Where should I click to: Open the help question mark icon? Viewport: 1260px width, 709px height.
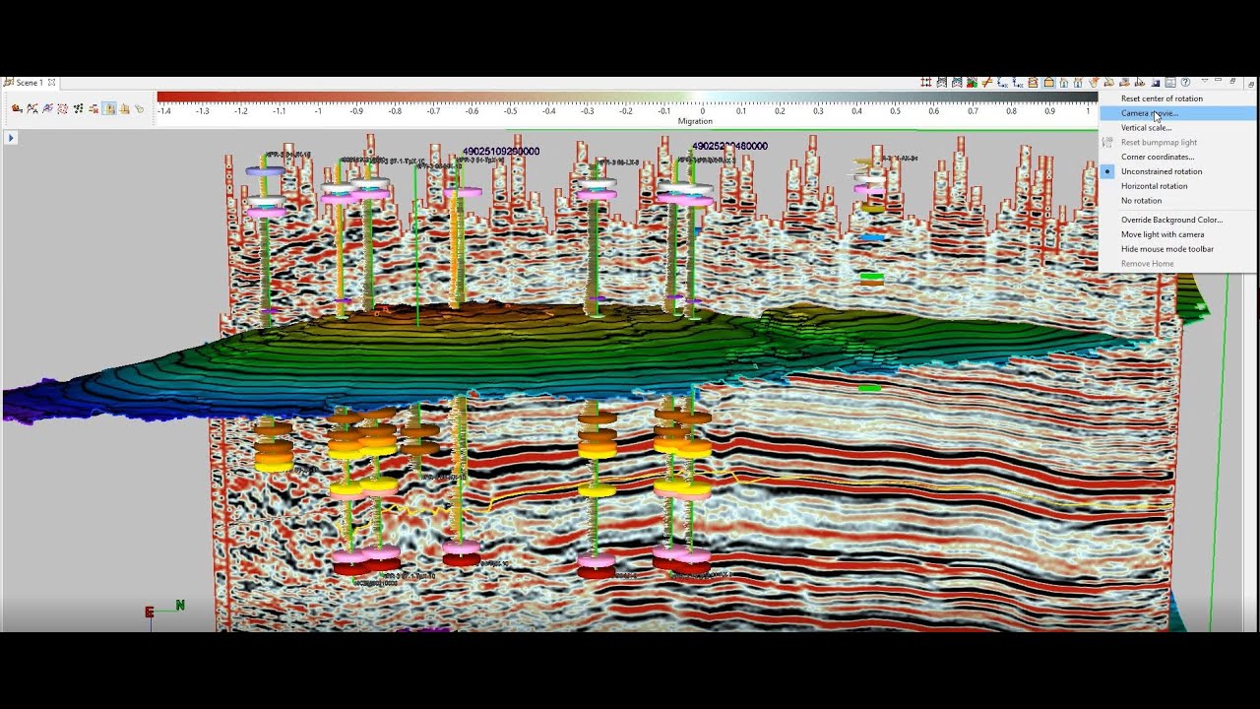point(1185,83)
